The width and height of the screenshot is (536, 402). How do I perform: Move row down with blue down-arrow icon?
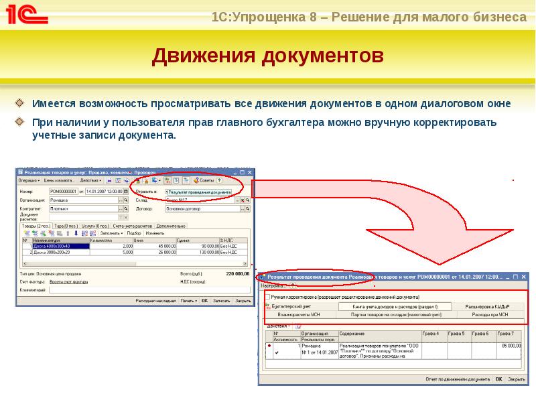point(76,233)
